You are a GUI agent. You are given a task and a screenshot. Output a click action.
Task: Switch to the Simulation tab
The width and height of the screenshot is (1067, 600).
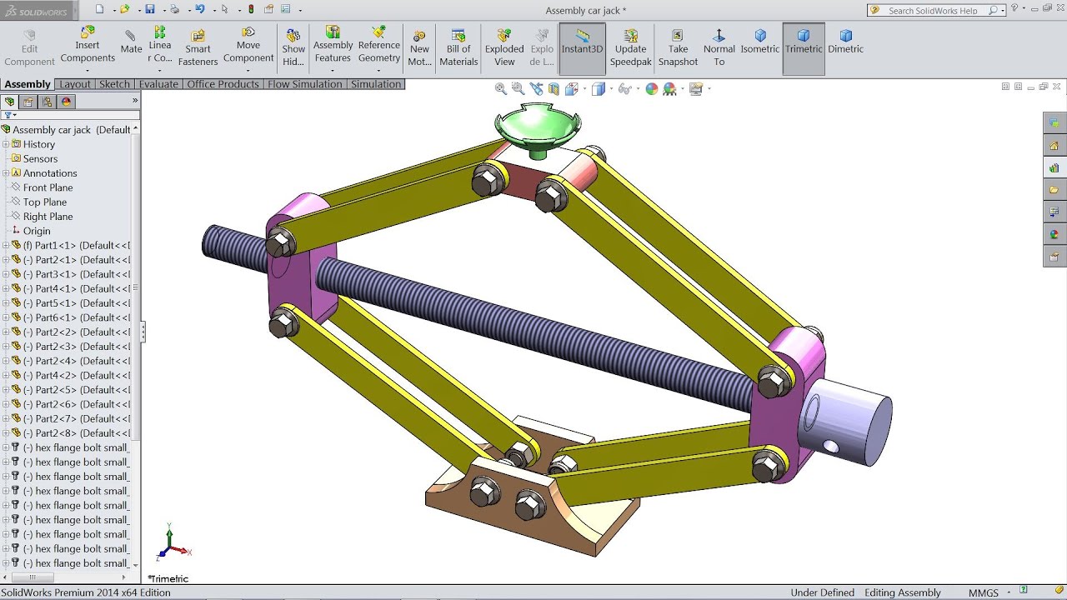[x=376, y=84]
